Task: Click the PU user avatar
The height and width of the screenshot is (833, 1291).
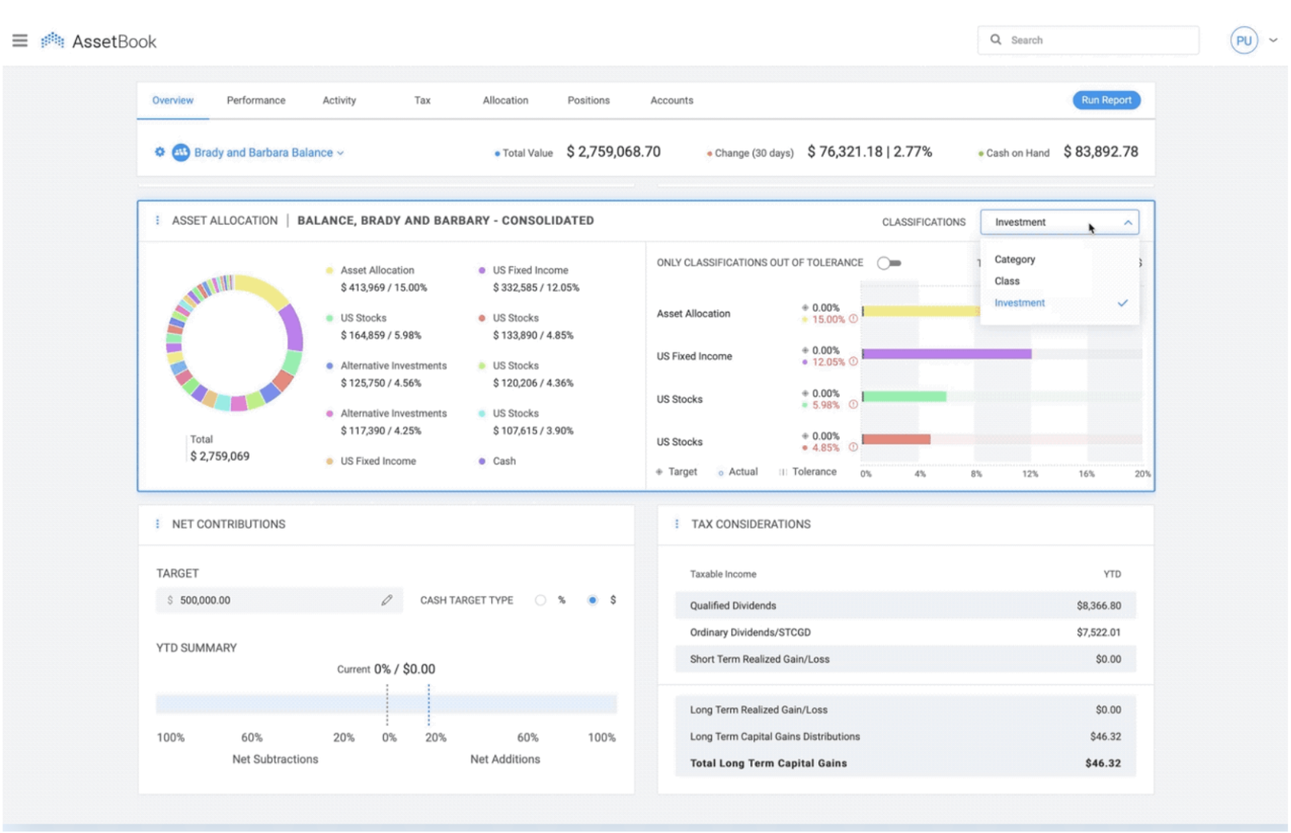Action: (x=1244, y=41)
